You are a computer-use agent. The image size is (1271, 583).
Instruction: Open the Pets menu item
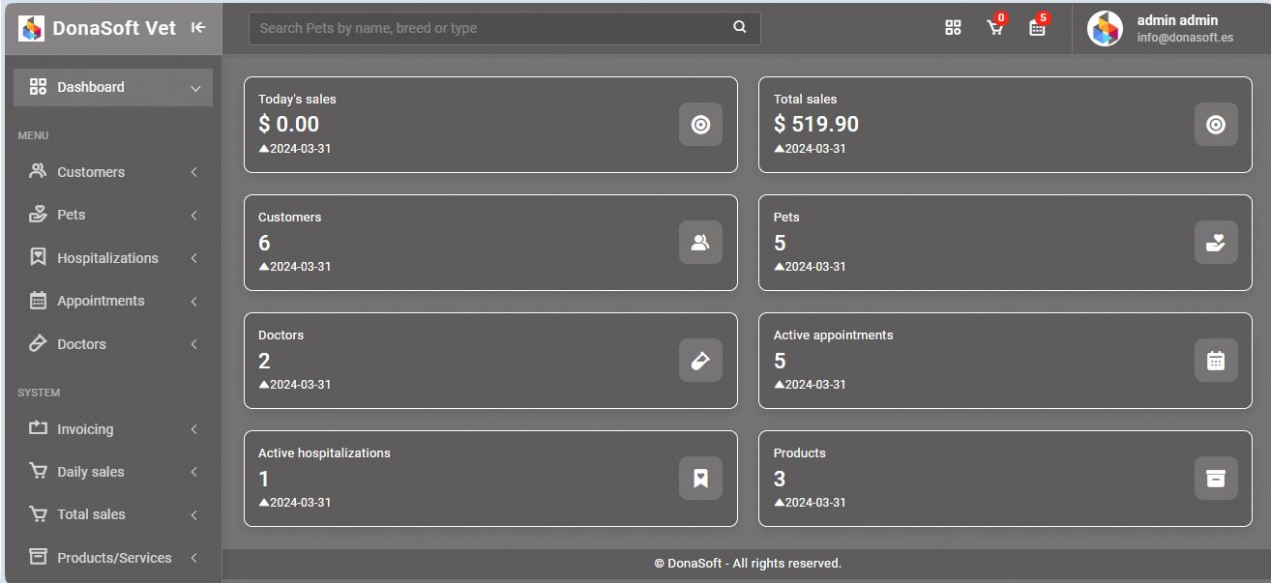113,215
